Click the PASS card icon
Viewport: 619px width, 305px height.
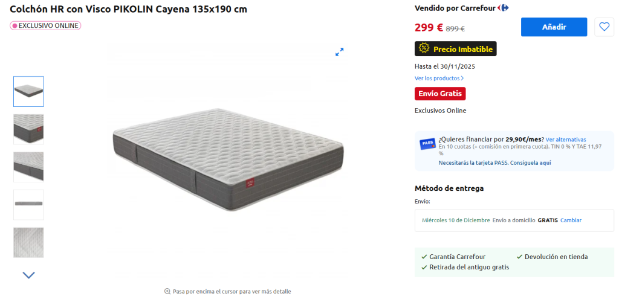[x=427, y=144]
